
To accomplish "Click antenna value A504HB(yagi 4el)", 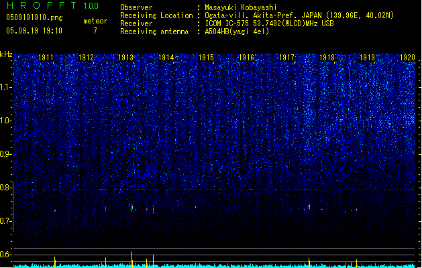I will (237, 31).
